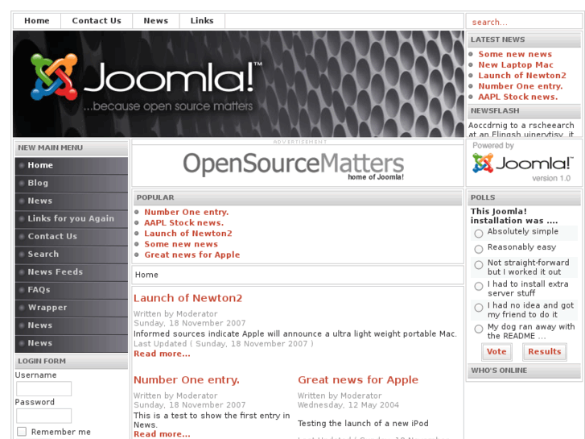Select 'I had no idea' poll option
Screen dimensions: 585x439
(479, 308)
